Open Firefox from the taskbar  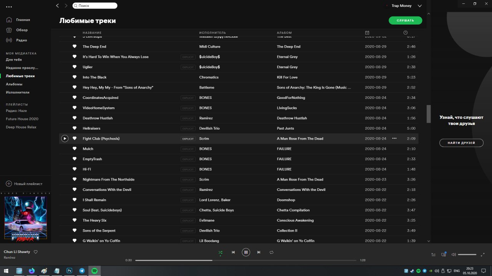32,271
